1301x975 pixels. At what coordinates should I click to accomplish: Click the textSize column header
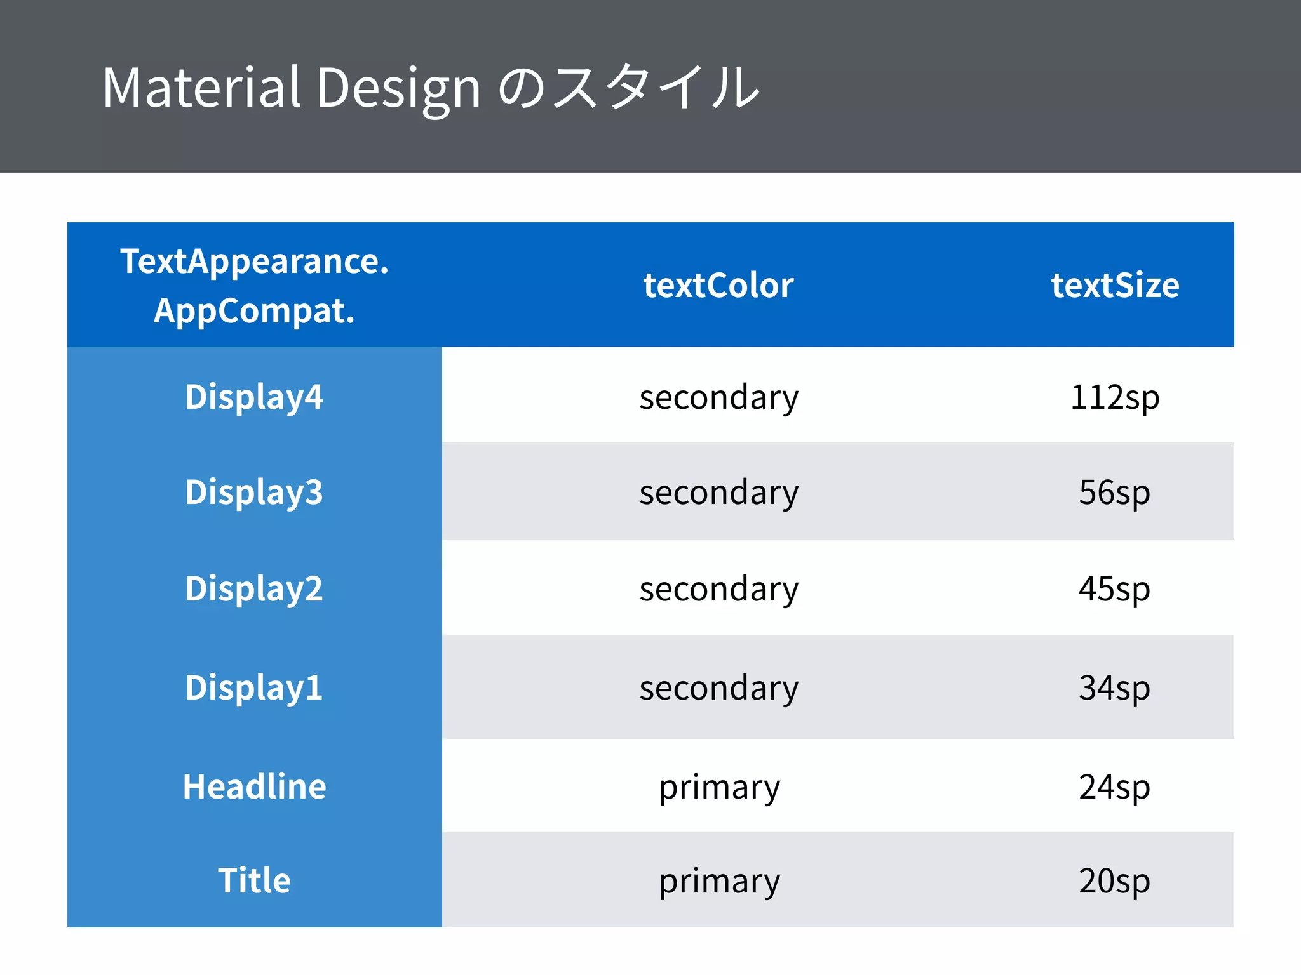click(1115, 286)
